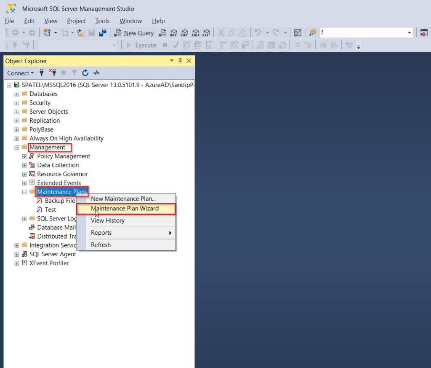Choose View History in context menu
Image resolution: width=431 pixels, height=368 pixels.
[126, 220]
